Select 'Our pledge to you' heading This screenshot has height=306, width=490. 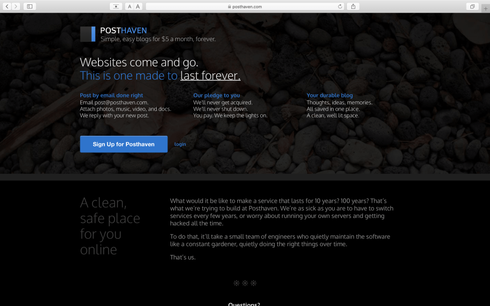[217, 95]
